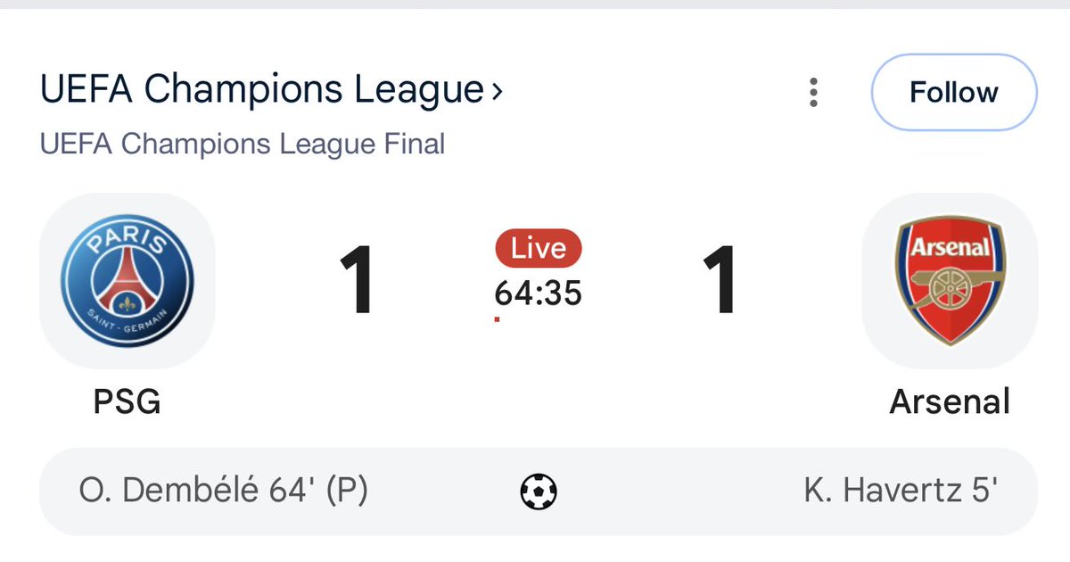The width and height of the screenshot is (1070, 562).
Task: Open the Arsenal team name
Action: pos(951,401)
